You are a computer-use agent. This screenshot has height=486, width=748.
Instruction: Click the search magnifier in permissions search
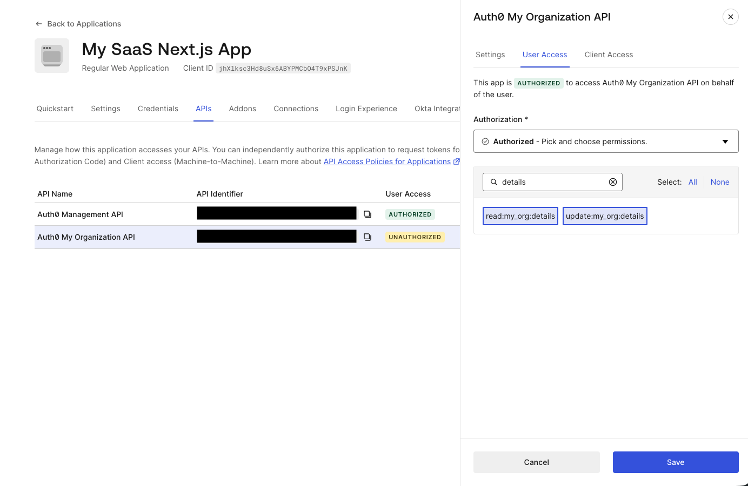[x=493, y=182]
